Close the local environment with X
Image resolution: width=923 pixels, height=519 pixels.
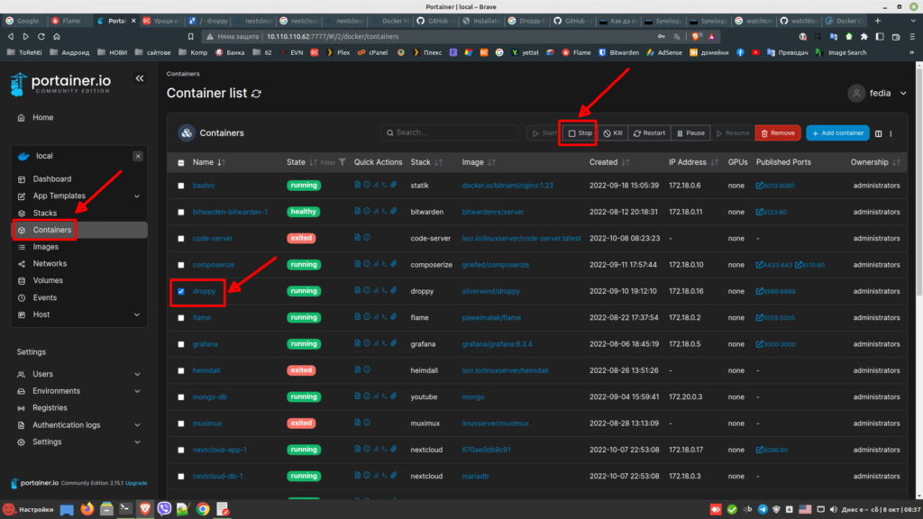138,156
